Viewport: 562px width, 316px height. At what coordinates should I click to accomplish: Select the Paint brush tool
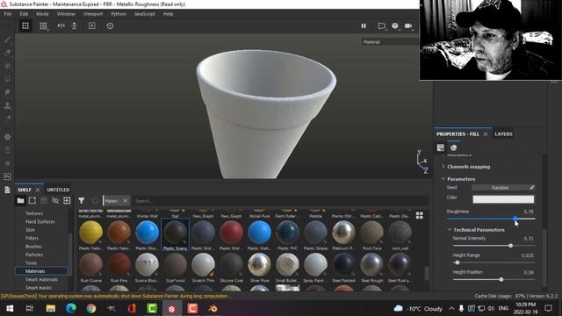7,39
